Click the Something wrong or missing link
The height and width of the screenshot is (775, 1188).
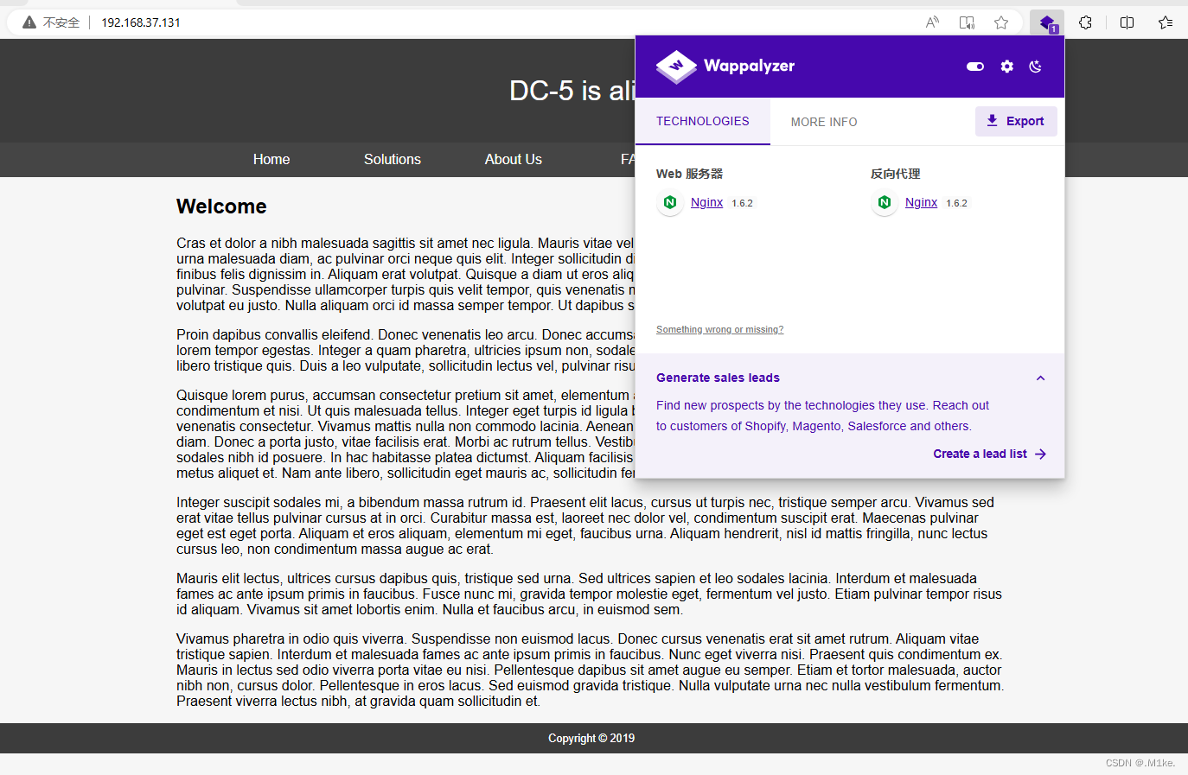click(x=719, y=329)
